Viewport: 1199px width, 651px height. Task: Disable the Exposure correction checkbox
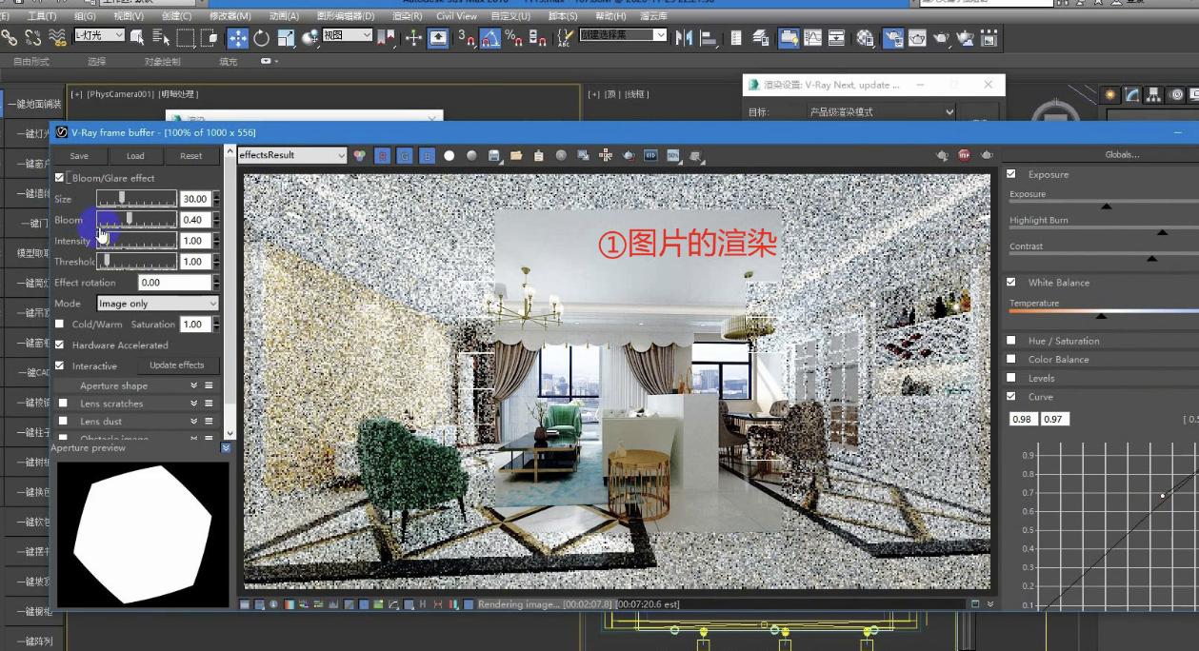point(1010,174)
